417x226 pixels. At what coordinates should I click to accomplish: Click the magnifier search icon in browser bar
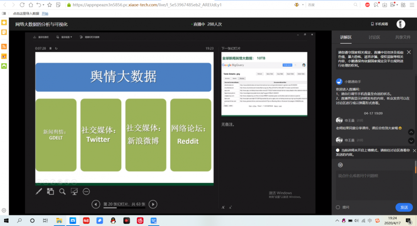click(356, 5)
